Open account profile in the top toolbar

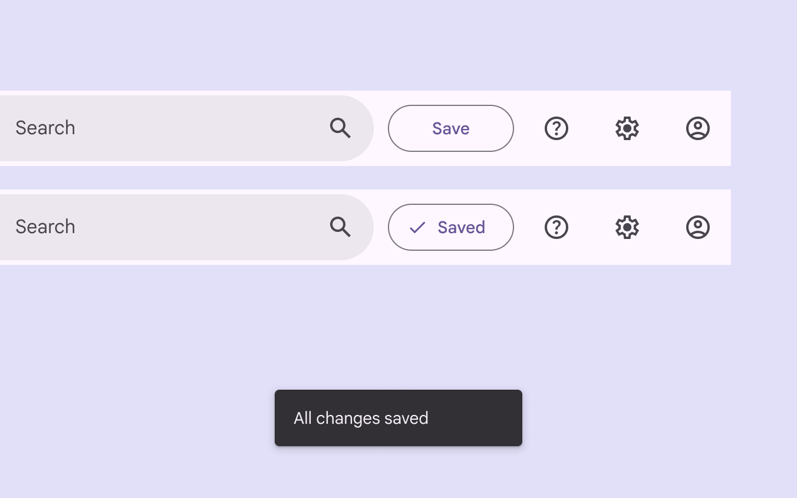click(697, 128)
